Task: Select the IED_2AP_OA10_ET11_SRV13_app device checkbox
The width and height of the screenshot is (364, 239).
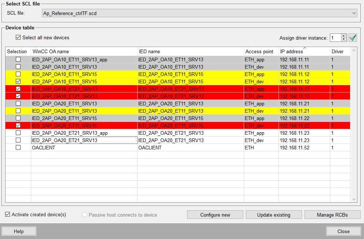Action: pos(18,59)
